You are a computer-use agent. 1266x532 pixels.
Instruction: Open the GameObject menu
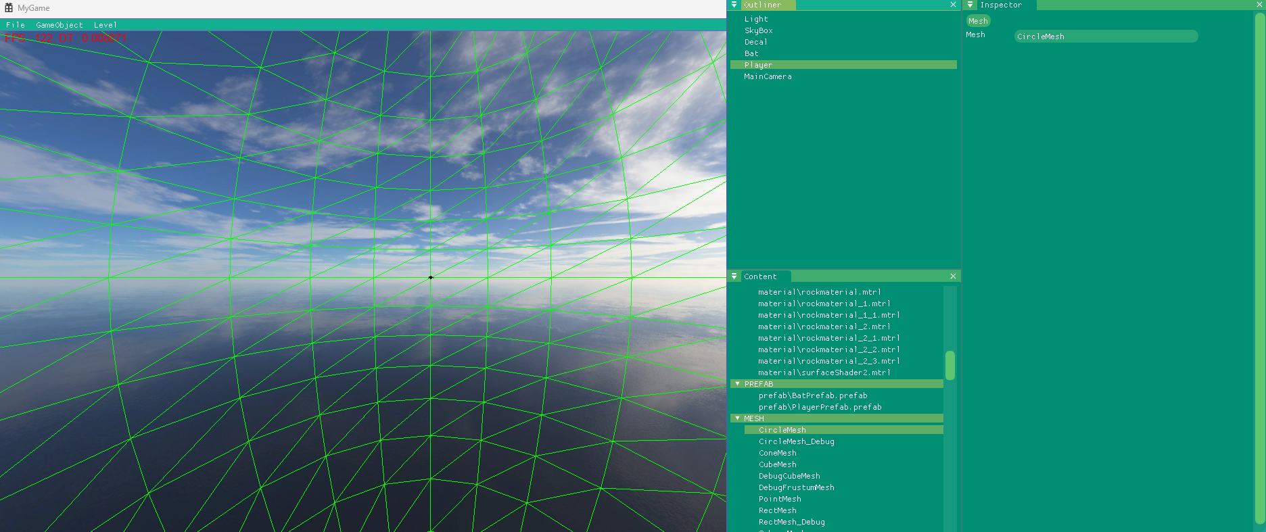[60, 25]
